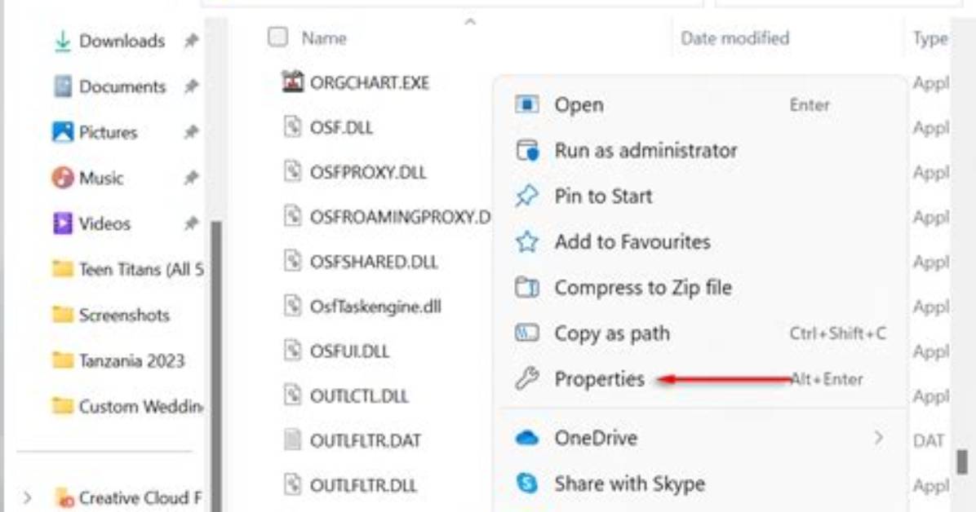Click the Run as administrator shield icon
The width and height of the screenshot is (976, 512).
[x=526, y=150]
